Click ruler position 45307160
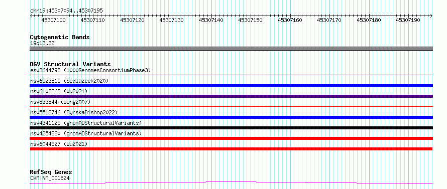 (290, 20)
